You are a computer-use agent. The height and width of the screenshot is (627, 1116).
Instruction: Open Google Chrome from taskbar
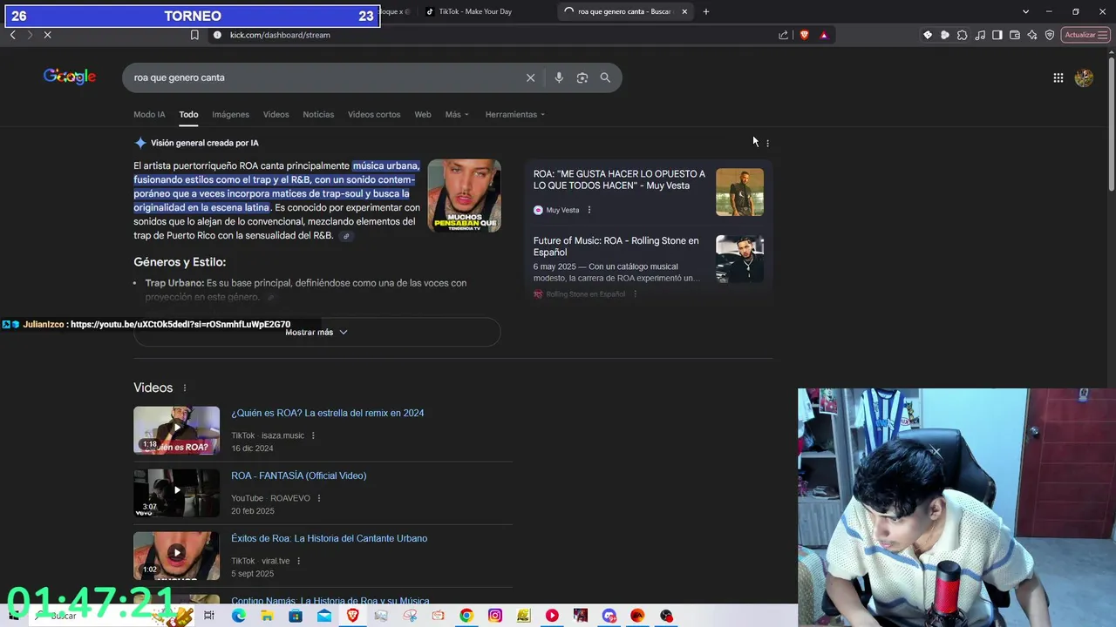coord(466,616)
